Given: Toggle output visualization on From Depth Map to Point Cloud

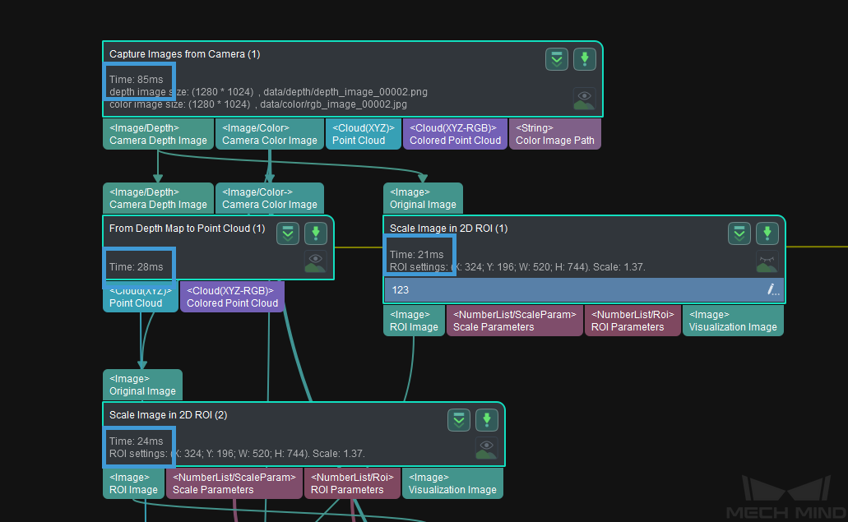Looking at the screenshot, I should (x=315, y=261).
